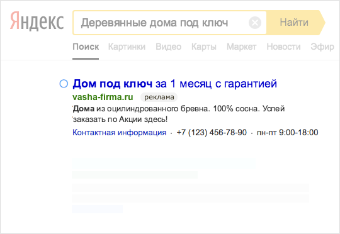Image resolution: width=340 pixels, height=234 pixels.
Task: Click the working hours пн-пт 9:00-18:00
Action: (x=288, y=132)
